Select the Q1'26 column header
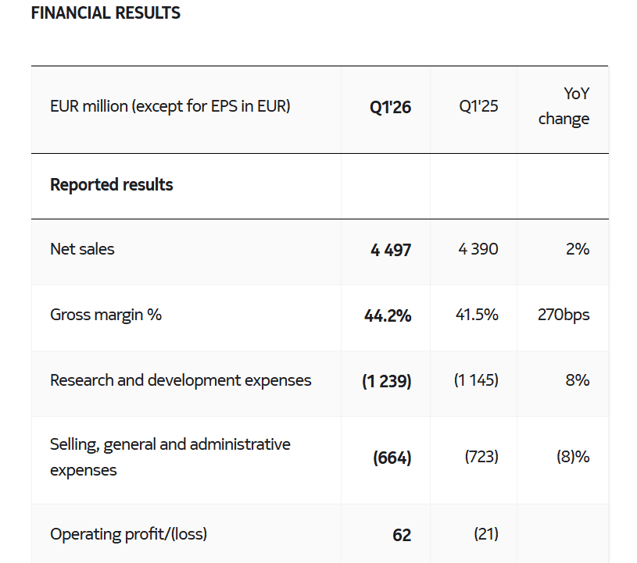This screenshot has width=637, height=563. pos(390,107)
